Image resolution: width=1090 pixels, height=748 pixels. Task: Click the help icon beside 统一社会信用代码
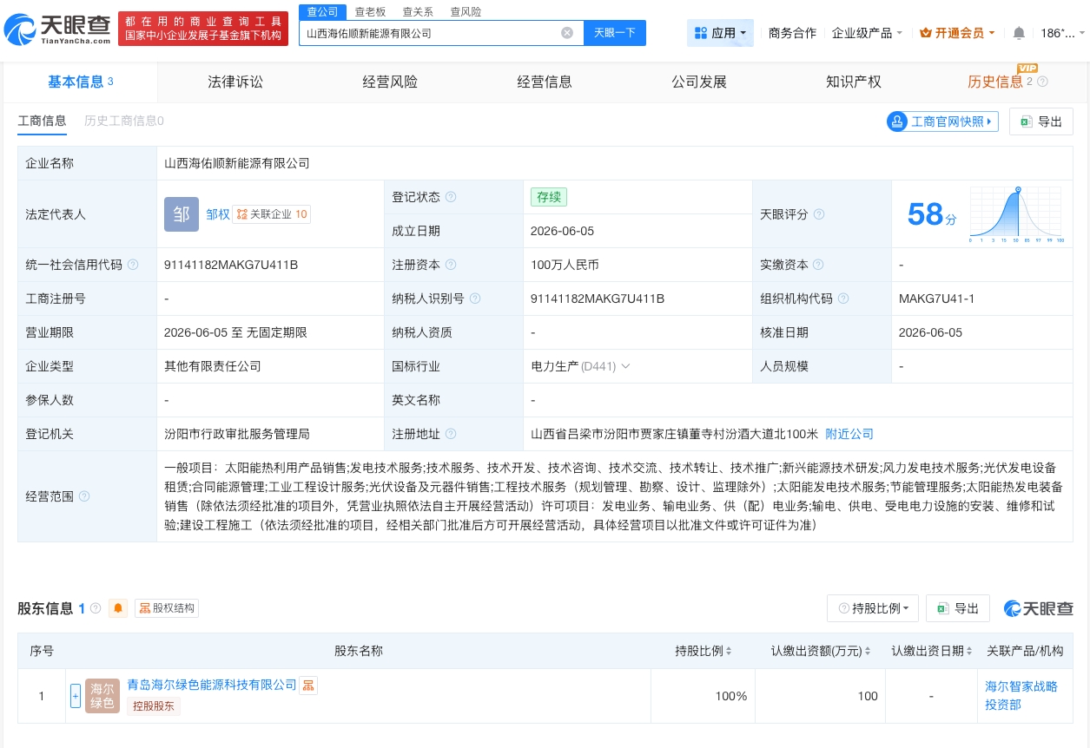coord(133,265)
